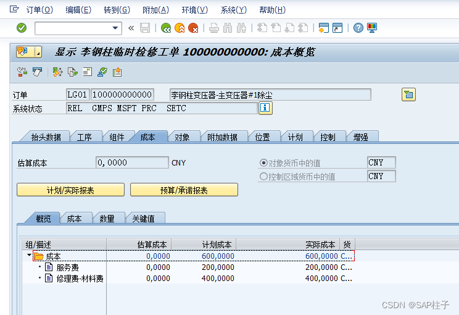The width and height of the screenshot is (459, 315).
Task: Switch to the 工序 tab
Action: (85, 137)
